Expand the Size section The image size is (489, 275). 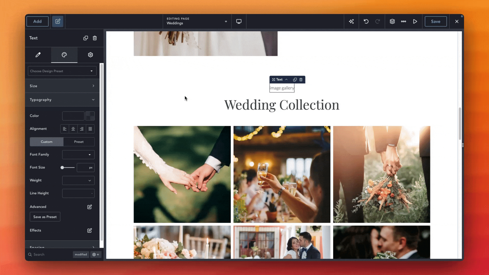62,86
